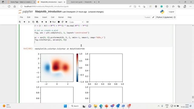Click the Logout button

click(171, 12)
